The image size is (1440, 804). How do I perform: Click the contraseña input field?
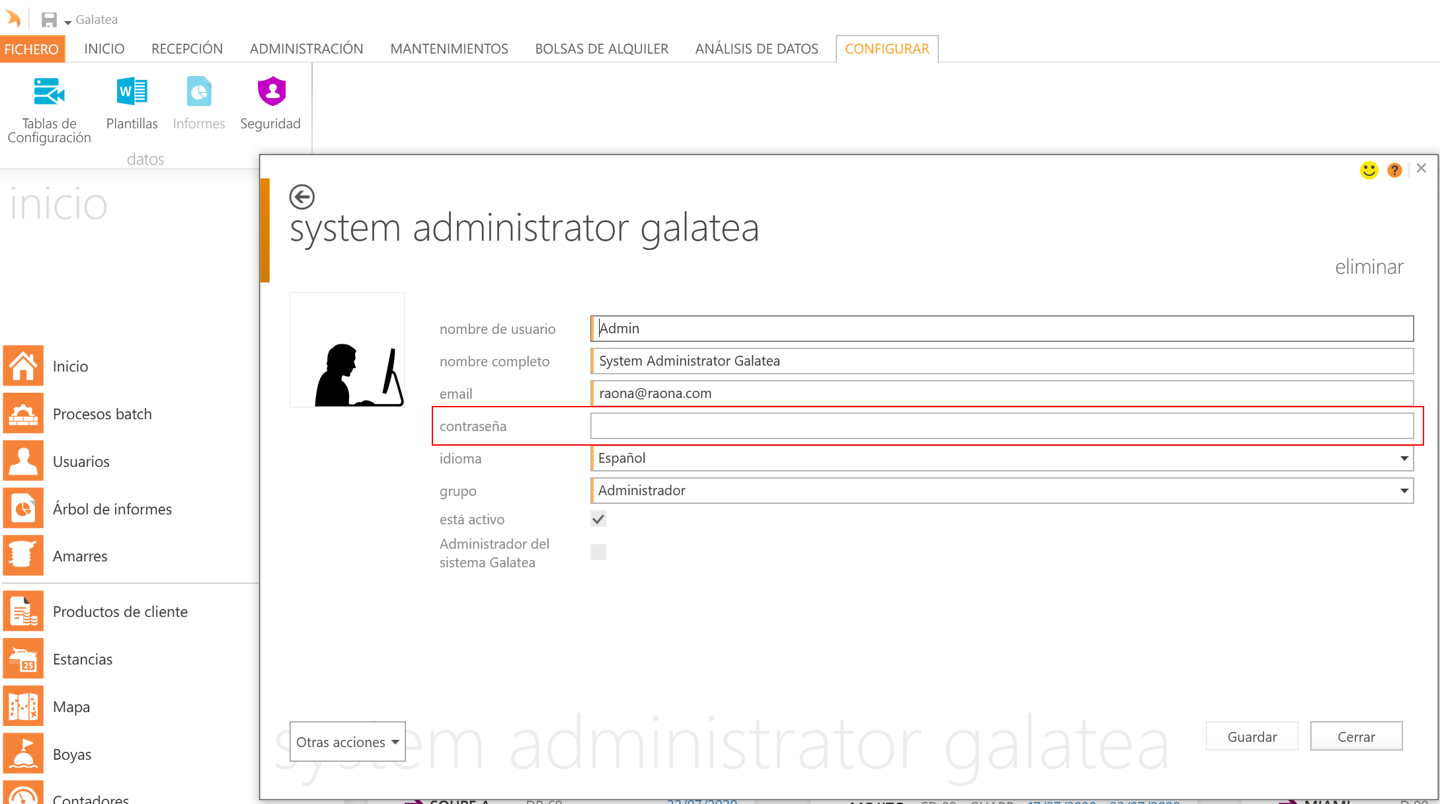tap(1001, 426)
